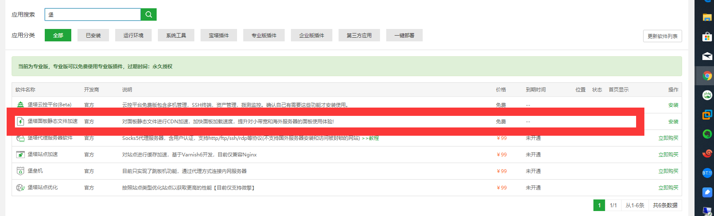Viewport: 714px width, 216px height.
Task: Switch to 第三方应用 category
Action: 359,35
